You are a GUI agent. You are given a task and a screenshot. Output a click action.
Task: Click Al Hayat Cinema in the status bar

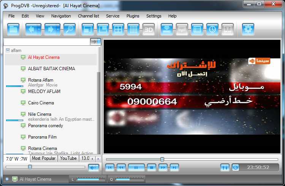coord(35,179)
